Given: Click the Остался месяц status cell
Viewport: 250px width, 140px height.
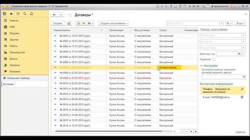Looking at the screenshot, I should (x=169, y=67).
